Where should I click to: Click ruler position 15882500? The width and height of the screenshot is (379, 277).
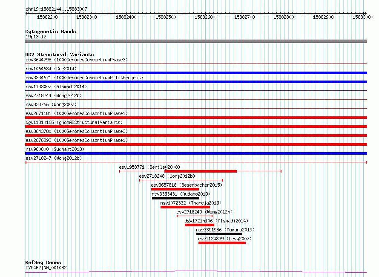click(x=166, y=17)
